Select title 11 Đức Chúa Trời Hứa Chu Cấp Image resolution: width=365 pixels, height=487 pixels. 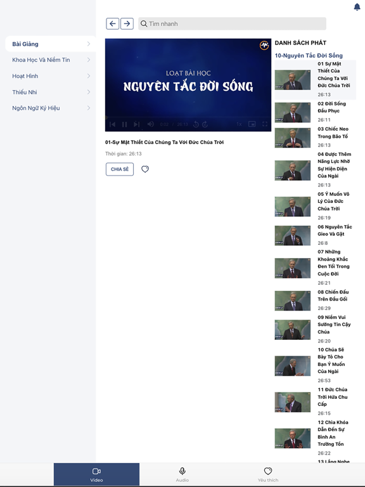point(333,397)
